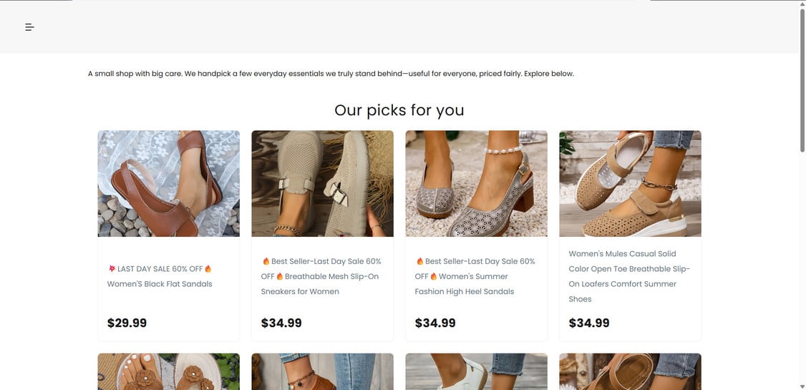Open the last product thumbnail in bottom row
This screenshot has width=806, height=390.
(630, 371)
